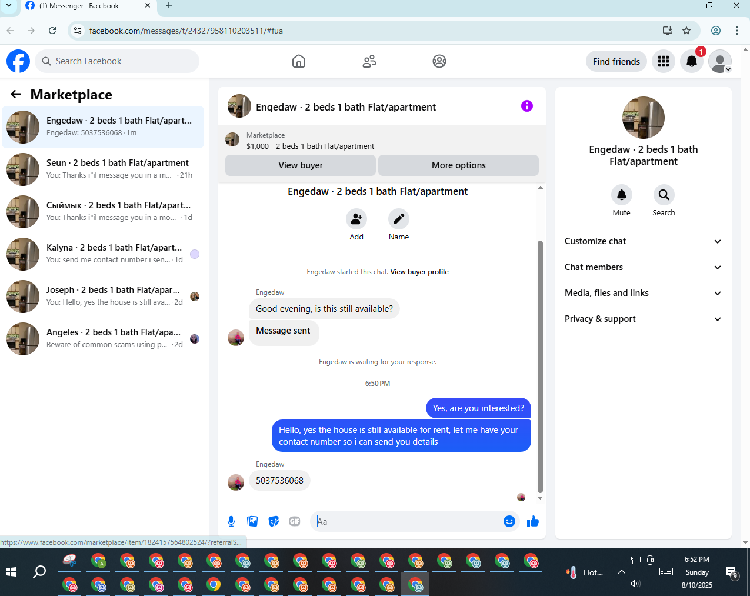
Task: Mute the chat with bell icon
Action: pos(622,195)
